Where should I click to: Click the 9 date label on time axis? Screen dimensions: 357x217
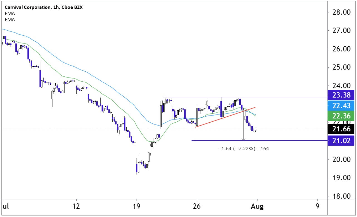[x=317, y=206]
